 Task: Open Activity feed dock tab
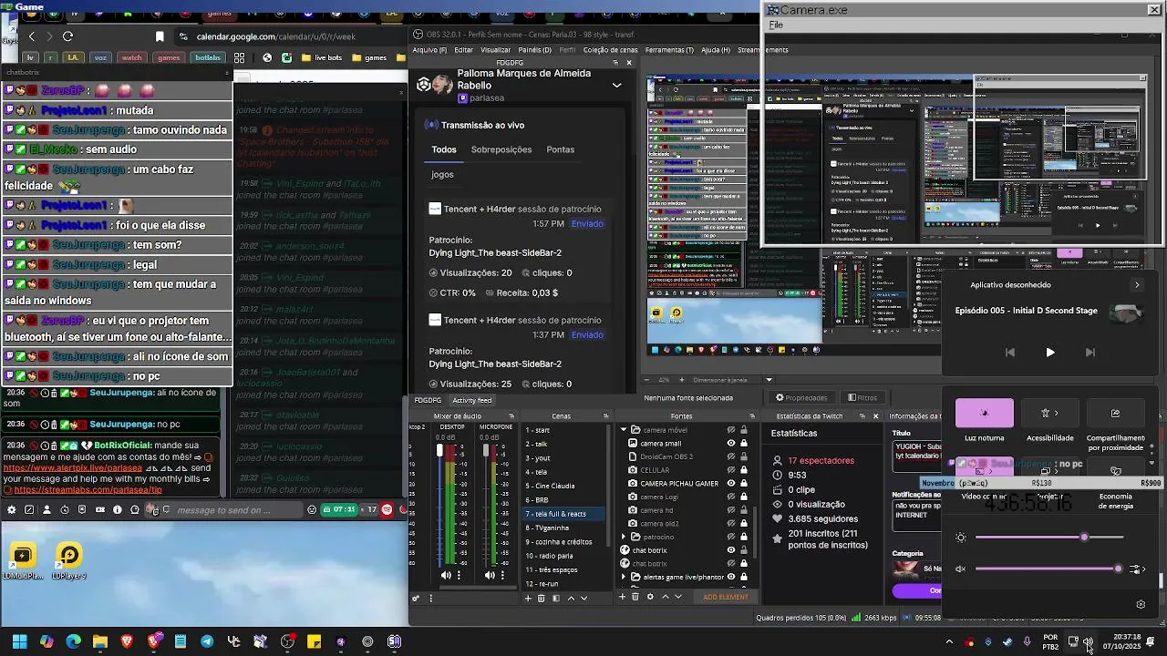pyautogui.click(x=472, y=400)
